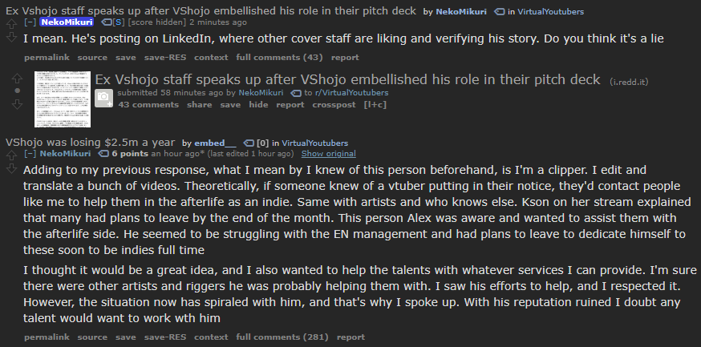Hide the Ex Vshojo staff submission
Screen dimensions: 701x347
point(258,104)
